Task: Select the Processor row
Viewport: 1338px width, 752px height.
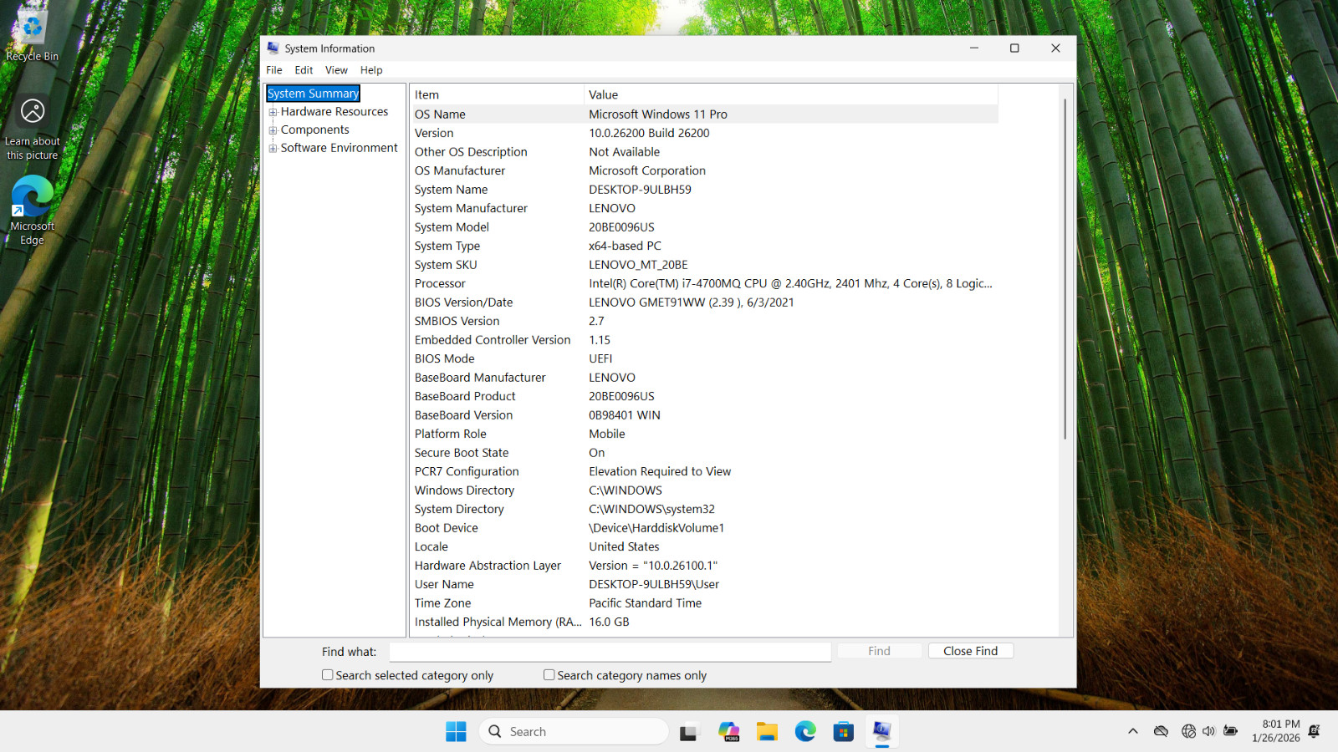Action: [704, 283]
